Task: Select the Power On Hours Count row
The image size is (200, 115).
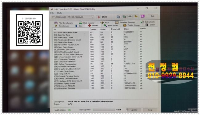Action: coord(98,44)
